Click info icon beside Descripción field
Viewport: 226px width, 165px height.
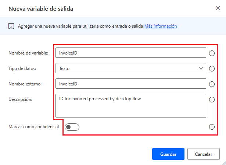[212, 99]
